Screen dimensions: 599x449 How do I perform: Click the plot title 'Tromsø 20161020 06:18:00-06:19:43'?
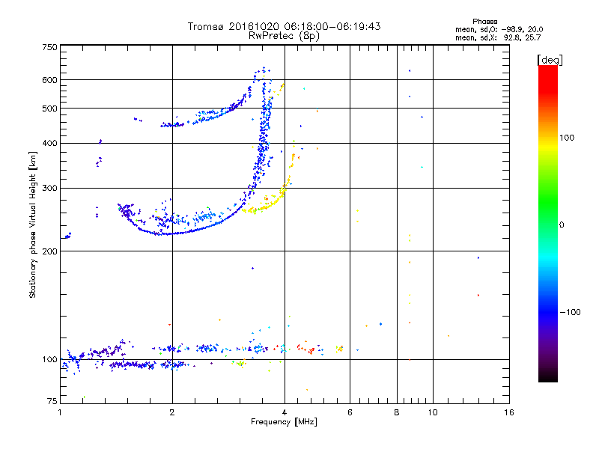tap(284, 26)
